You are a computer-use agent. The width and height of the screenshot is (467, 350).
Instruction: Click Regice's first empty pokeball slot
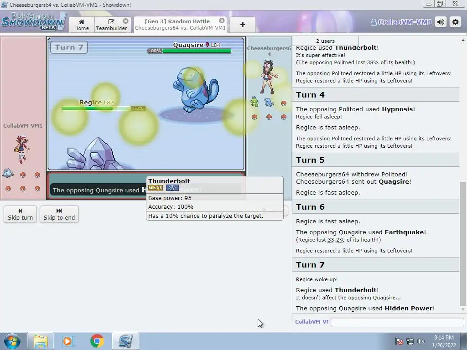click(x=23, y=175)
